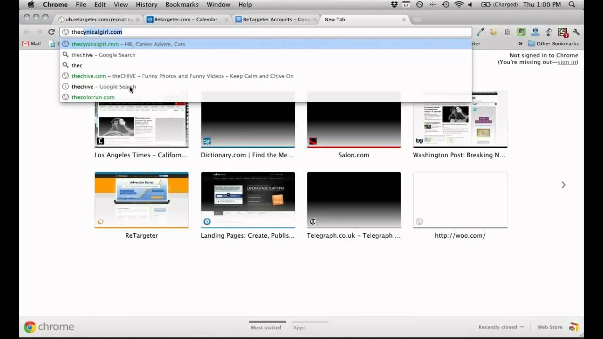Open the red S extension with badge
Viewport: 603px width, 339px height.
point(562,32)
